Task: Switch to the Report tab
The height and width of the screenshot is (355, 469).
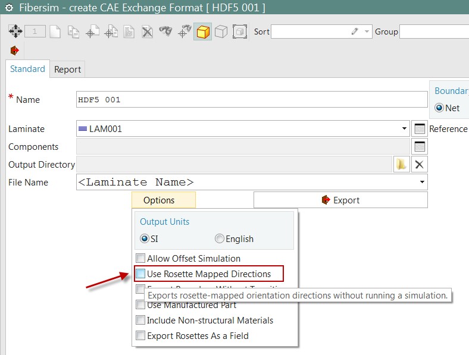Action: (x=67, y=70)
